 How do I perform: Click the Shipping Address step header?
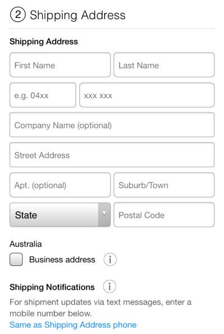78,15
